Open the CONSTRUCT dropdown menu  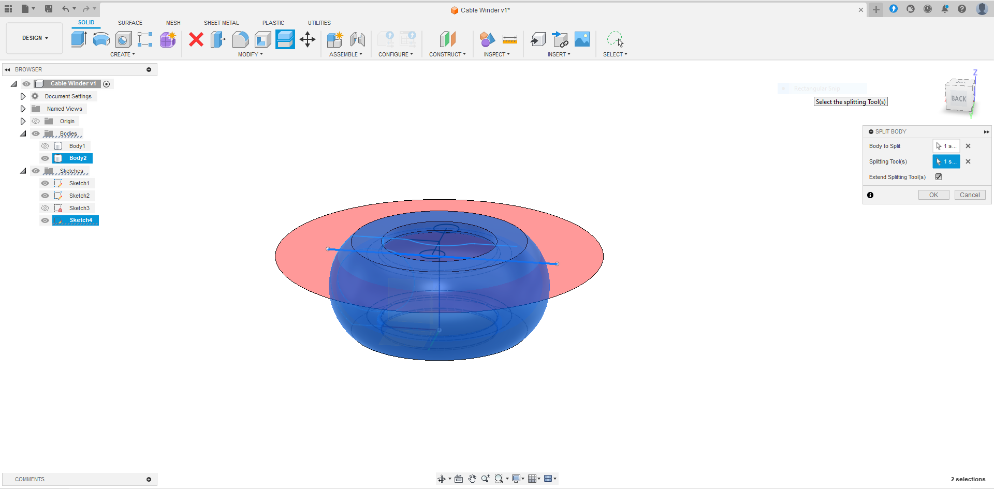447,54
